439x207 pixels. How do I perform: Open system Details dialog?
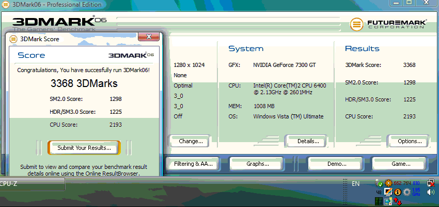308,141
